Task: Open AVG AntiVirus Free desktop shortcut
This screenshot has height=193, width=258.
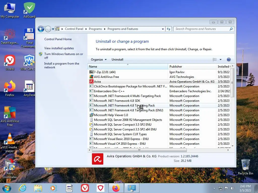Action: [10, 116]
